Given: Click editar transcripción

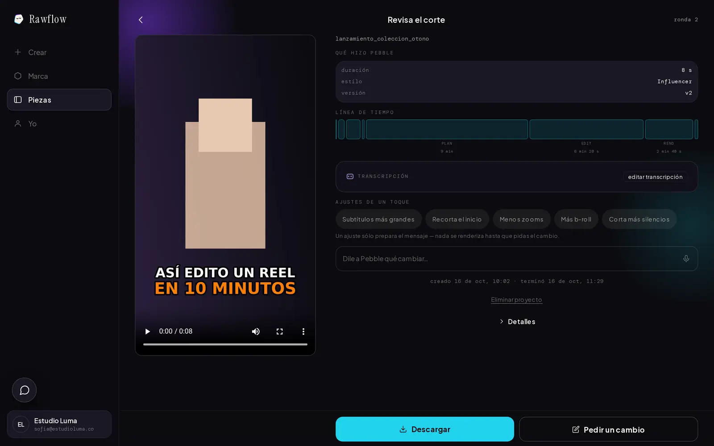Looking at the screenshot, I should click(x=655, y=177).
